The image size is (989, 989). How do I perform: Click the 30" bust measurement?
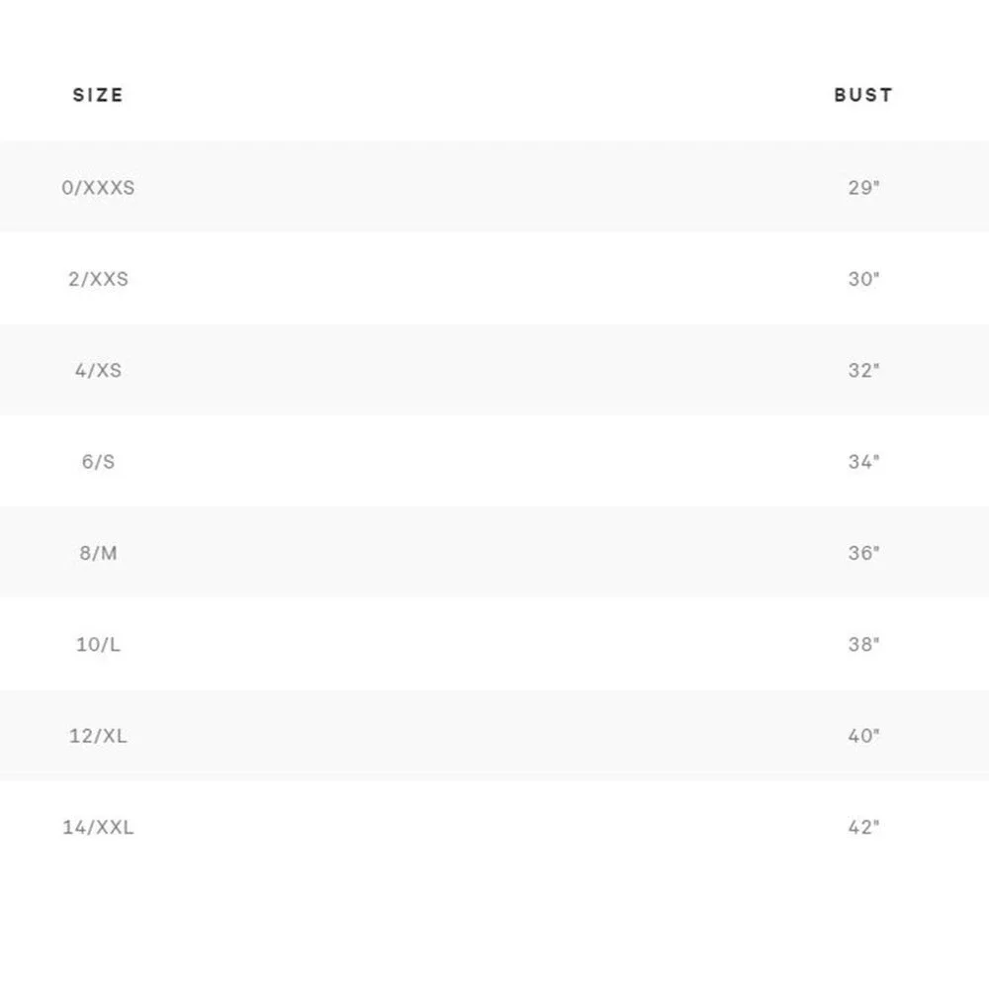863,279
